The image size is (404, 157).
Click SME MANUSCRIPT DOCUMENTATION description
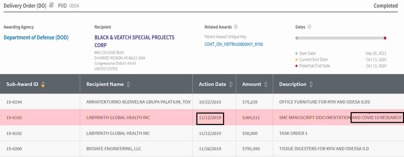click(x=315, y=118)
